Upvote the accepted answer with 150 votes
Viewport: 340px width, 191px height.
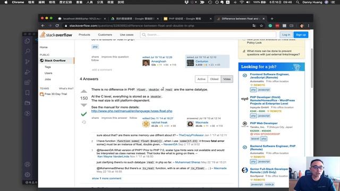tap(84, 91)
